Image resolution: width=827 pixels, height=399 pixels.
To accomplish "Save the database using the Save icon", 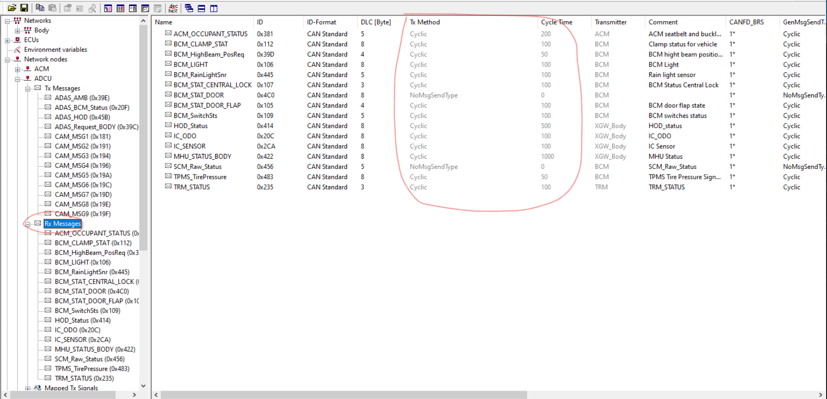I will pyautogui.click(x=25, y=7).
